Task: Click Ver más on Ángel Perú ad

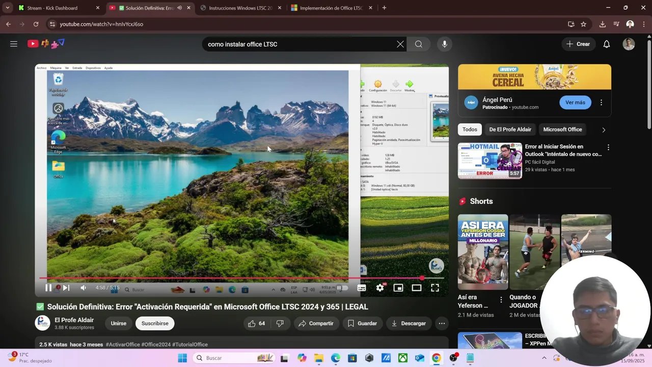Action: [x=575, y=102]
